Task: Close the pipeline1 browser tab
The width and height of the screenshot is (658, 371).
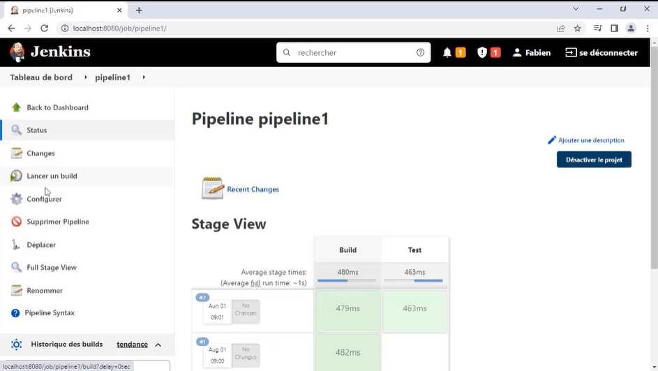Action: 119,10
